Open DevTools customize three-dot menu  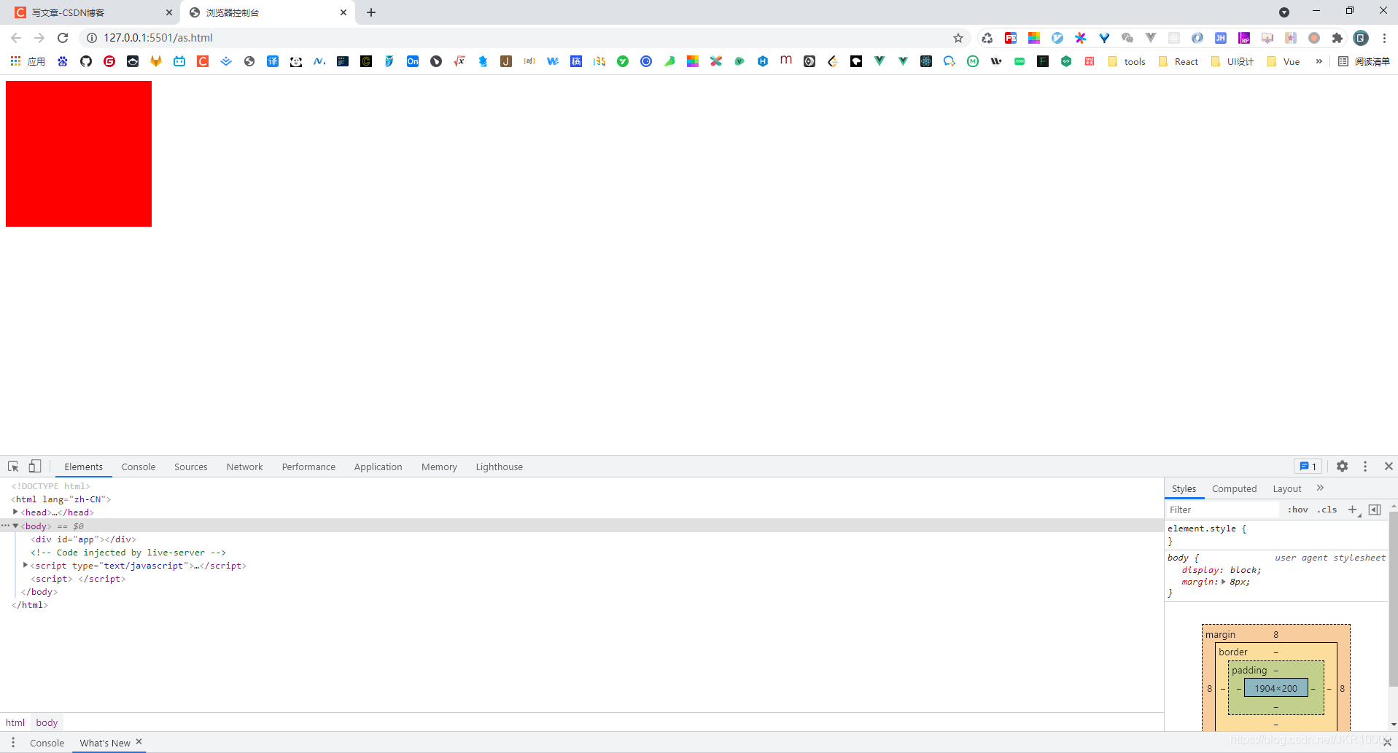click(1365, 467)
